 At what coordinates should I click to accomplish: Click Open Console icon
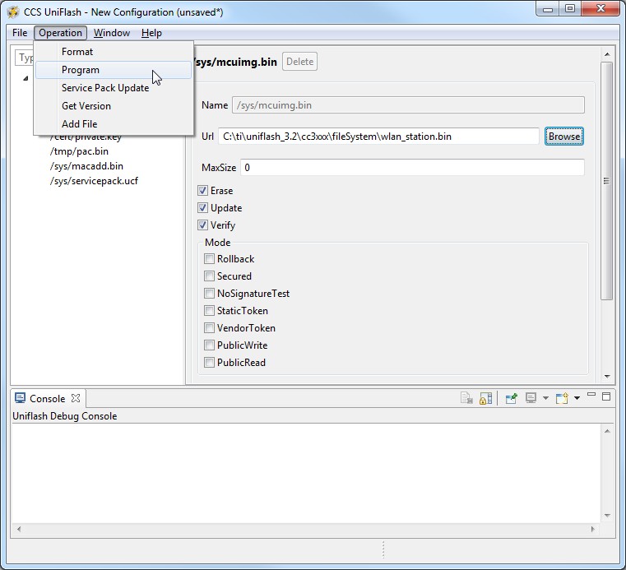tap(562, 398)
